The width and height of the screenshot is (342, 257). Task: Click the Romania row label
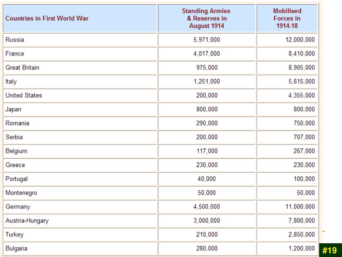17,123
